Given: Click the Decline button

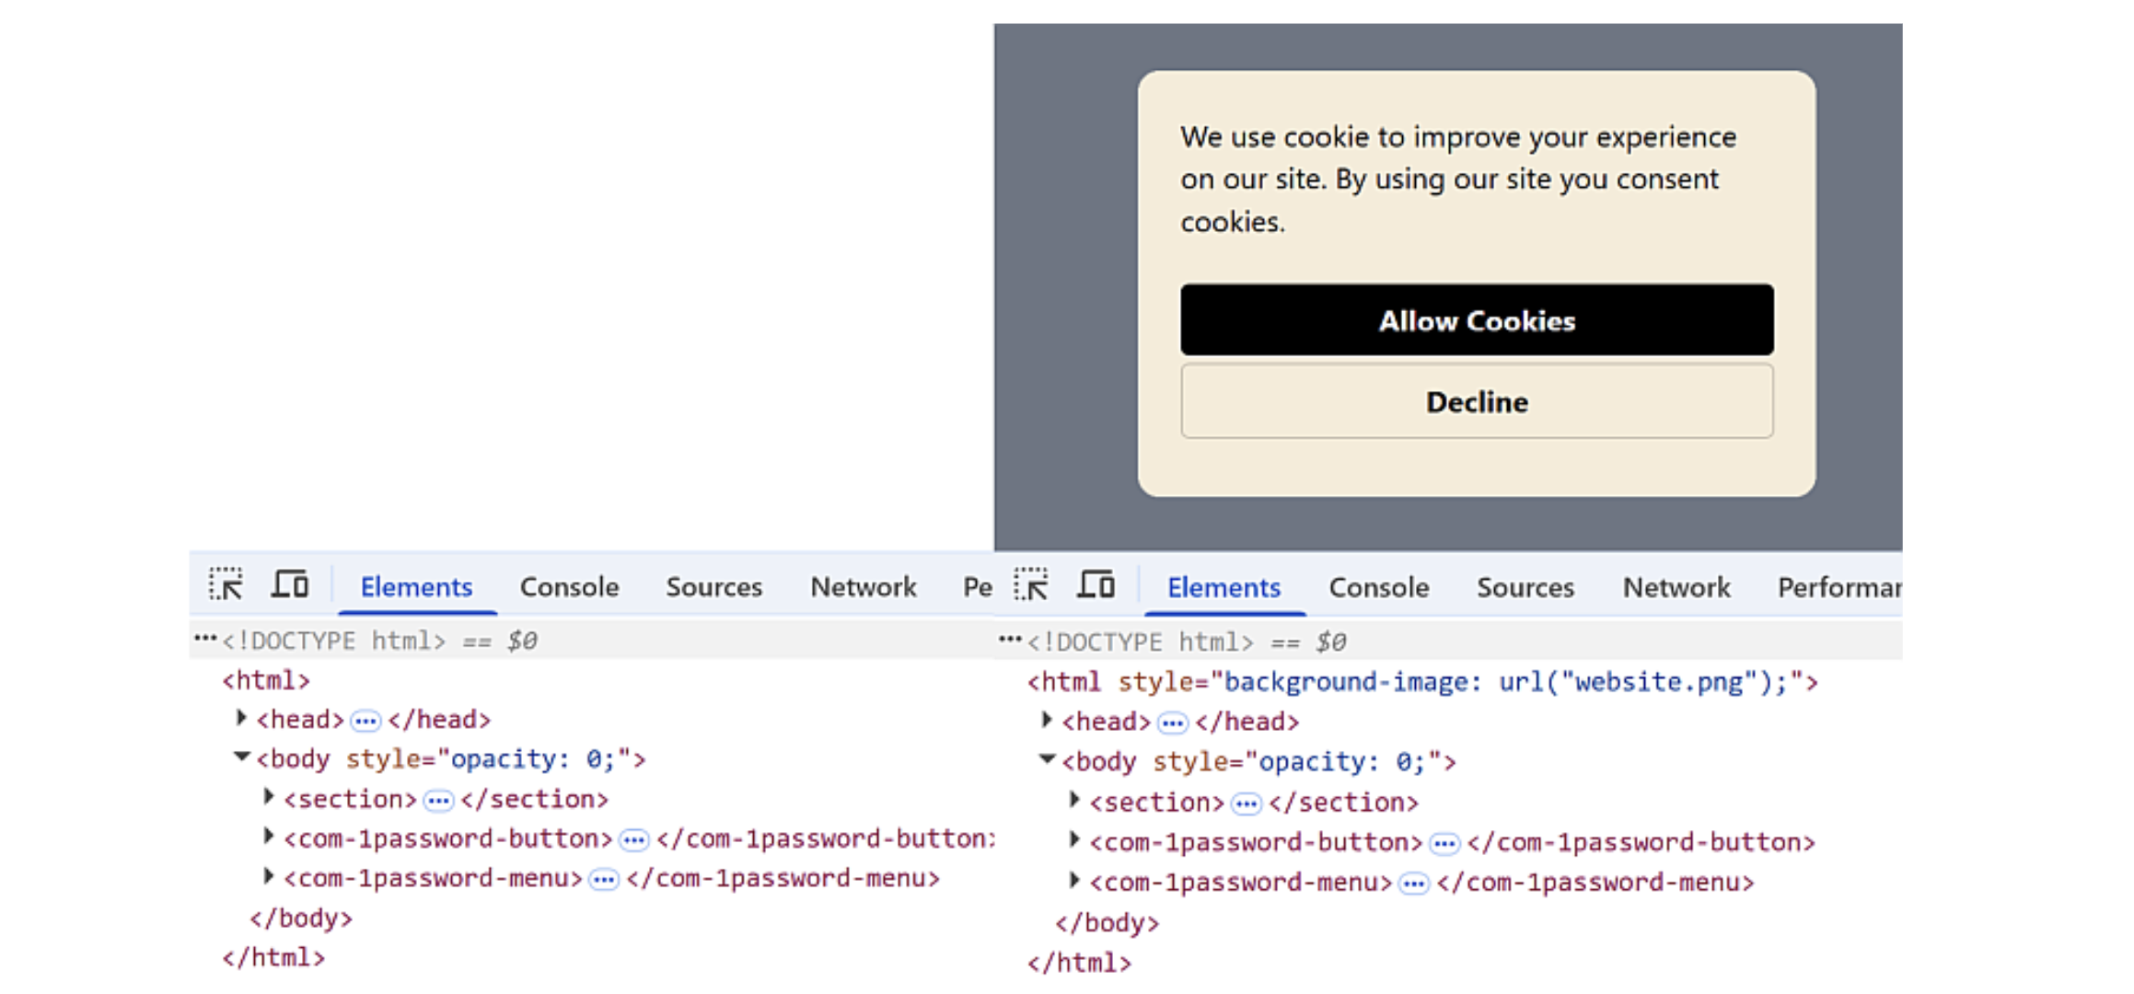Looking at the screenshot, I should pyautogui.click(x=1476, y=402).
